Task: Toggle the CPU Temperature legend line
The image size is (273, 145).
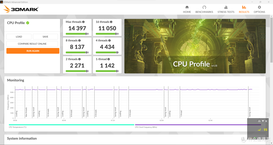Action: pos(71,125)
